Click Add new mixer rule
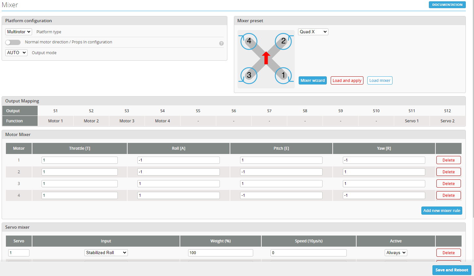The height and width of the screenshot is (276, 474). (442, 210)
